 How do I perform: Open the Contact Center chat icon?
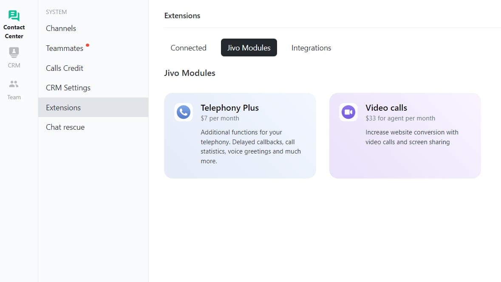(14, 16)
